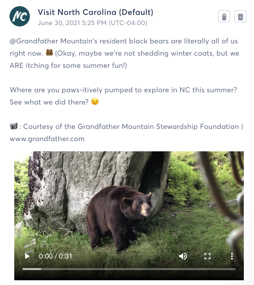The height and width of the screenshot is (285, 254).
Task: Click the NC profile avatar logo
Action: pyautogui.click(x=19, y=16)
